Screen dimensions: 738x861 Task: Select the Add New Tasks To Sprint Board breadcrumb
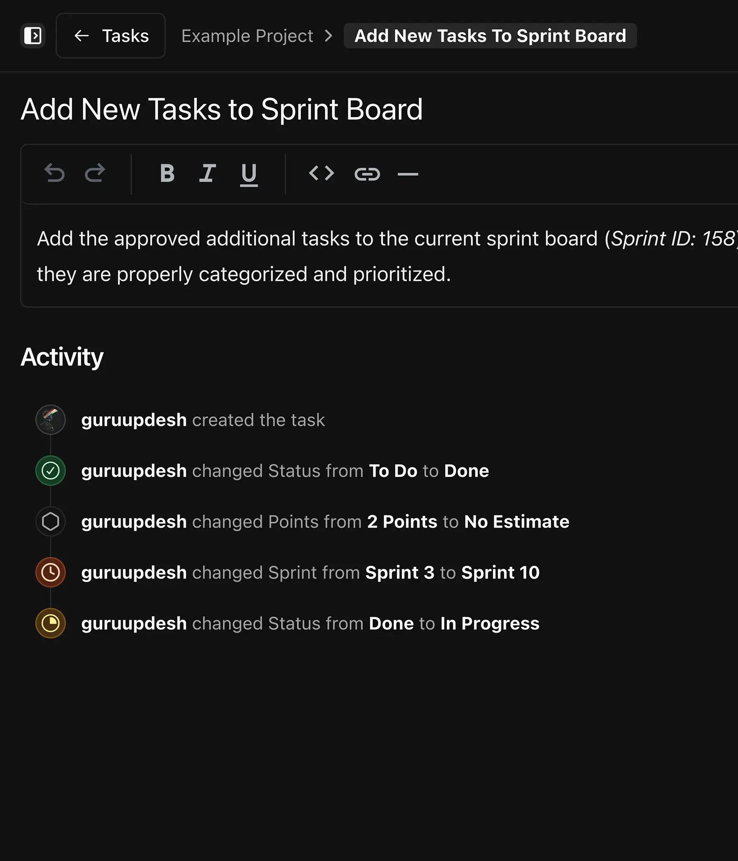tap(490, 36)
